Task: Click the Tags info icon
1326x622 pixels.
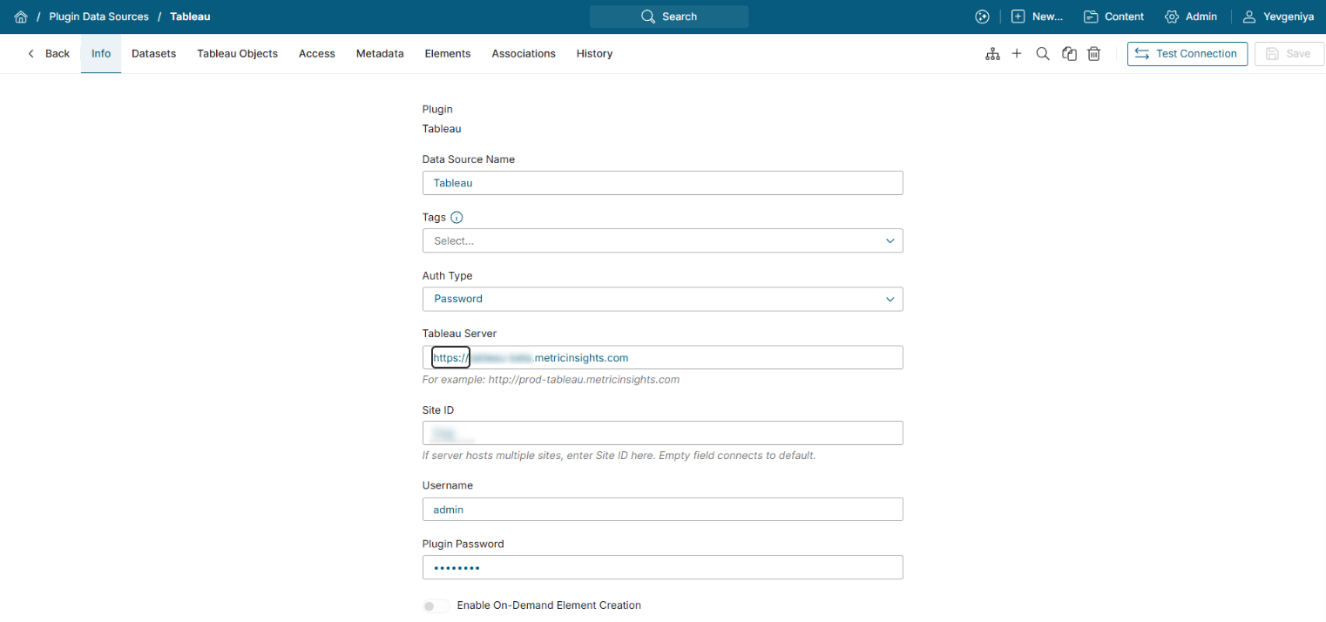Action: tap(457, 218)
